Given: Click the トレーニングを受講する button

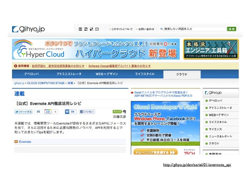Looking at the screenshot, I should [156, 152].
